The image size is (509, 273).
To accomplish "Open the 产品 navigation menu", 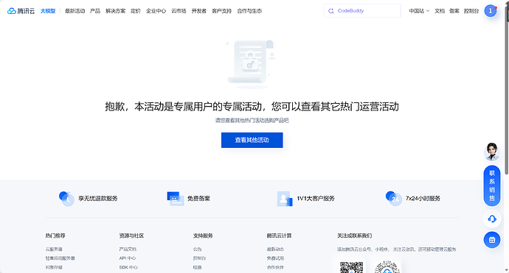I will coord(95,11).
